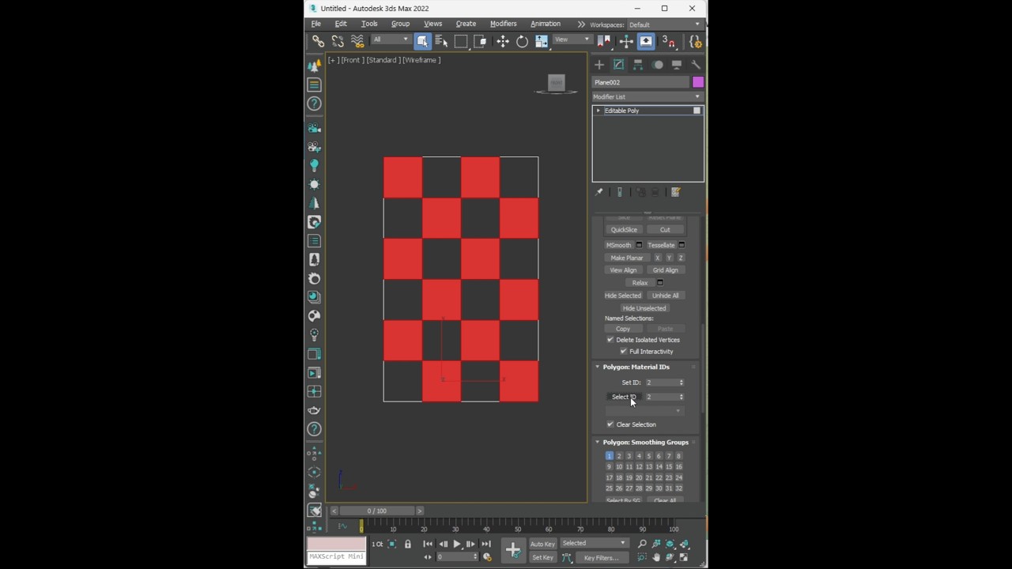Expand the menu bar overflow chevron
The width and height of the screenshot is (1012, 569).
(x=582, y=24)
